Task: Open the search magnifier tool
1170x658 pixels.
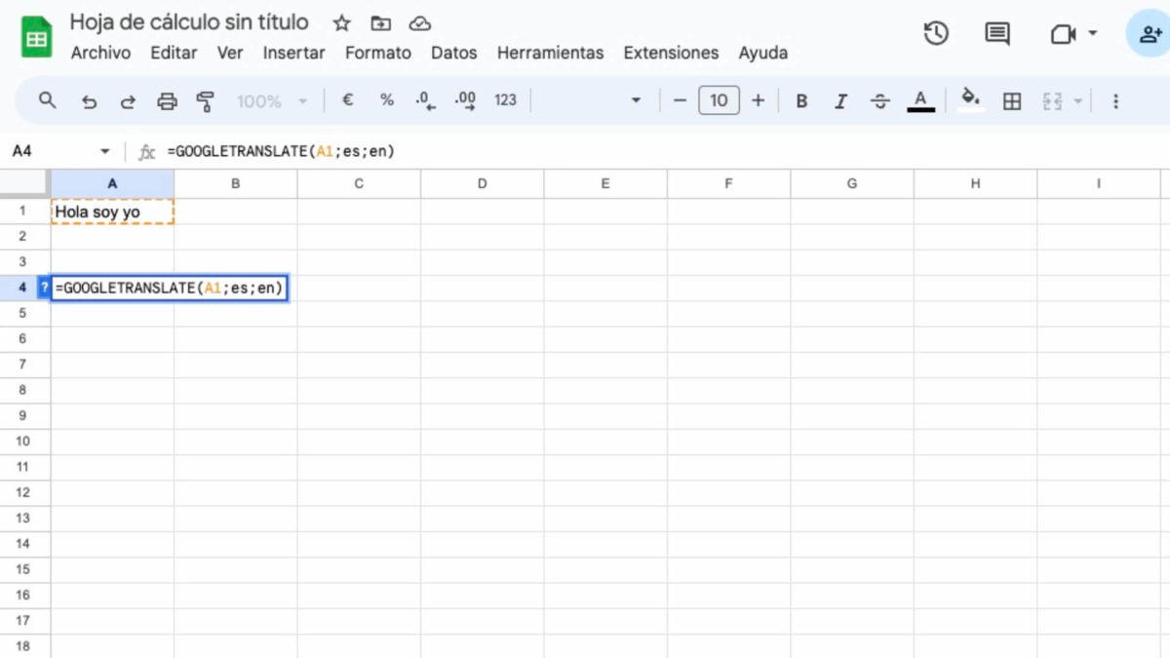Action: point(47,100)
